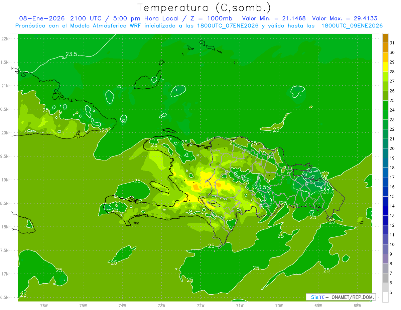The image size is (401, 310).
Task: Click the "ONAMET/REP.DOM." credit label
Action: pyautogui.click(x=353, y=297)
